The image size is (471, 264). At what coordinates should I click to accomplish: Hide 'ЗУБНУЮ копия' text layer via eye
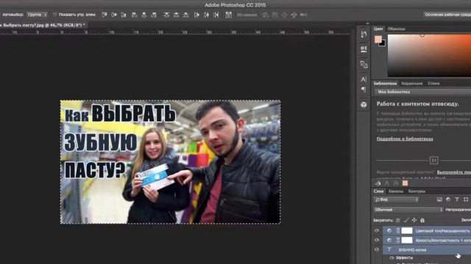pos(377,249)
